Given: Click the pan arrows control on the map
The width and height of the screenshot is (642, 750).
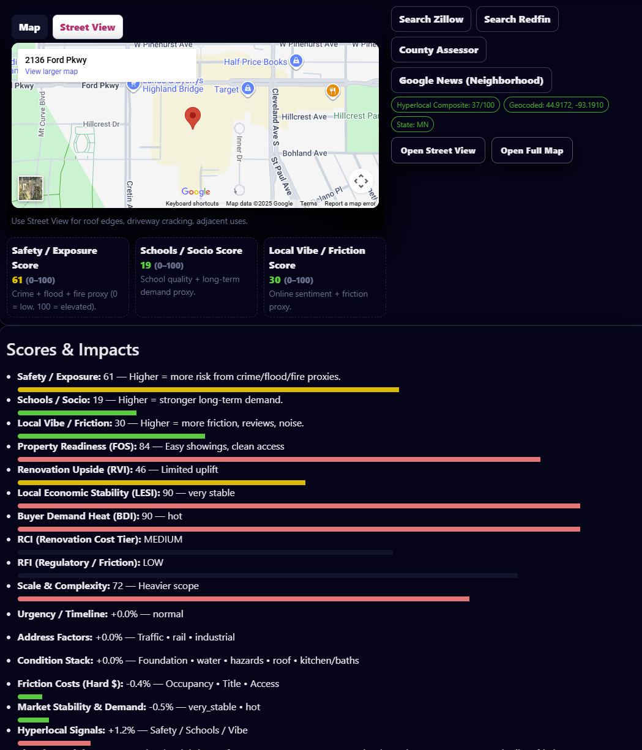Looking at the screenshot, I should tap(361, 182).
